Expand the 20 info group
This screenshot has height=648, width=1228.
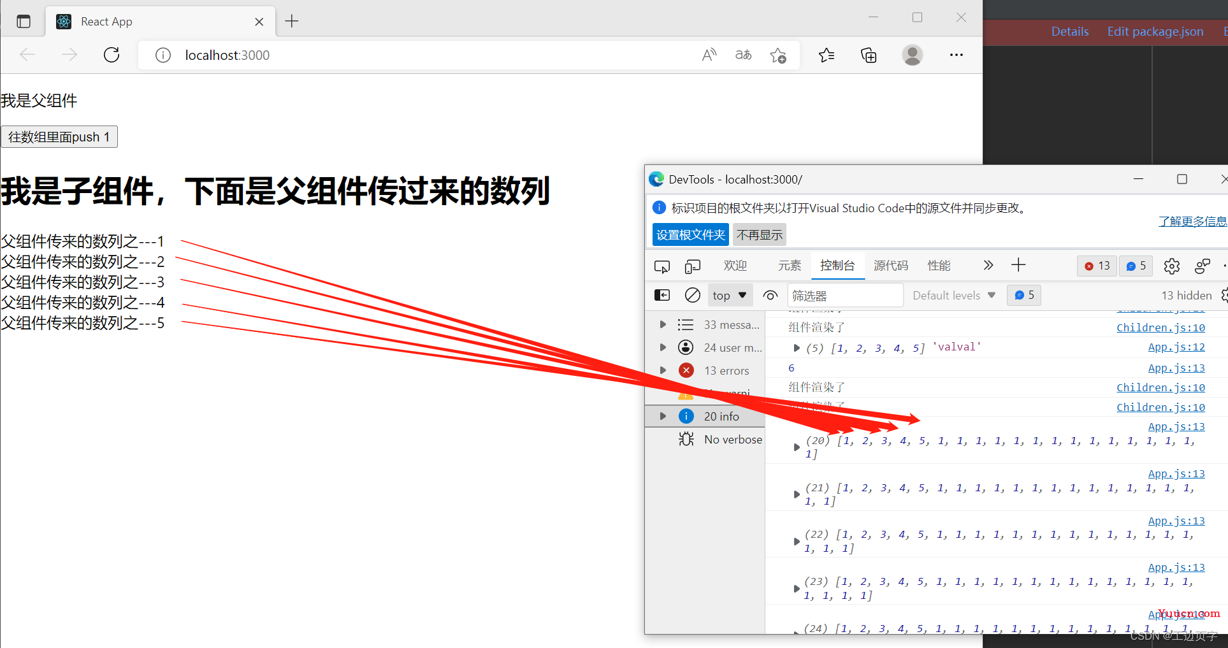663,416
